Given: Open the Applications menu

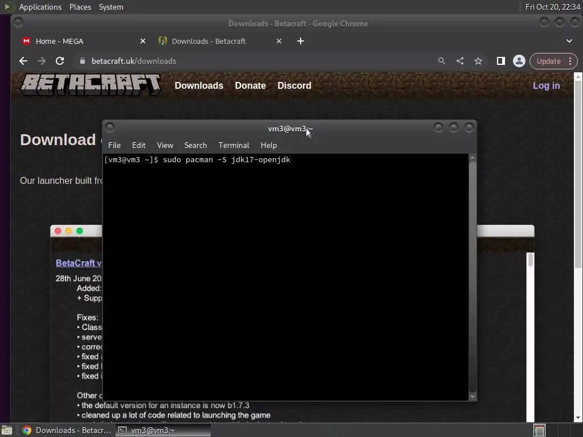Looking at the screenshot, I should tap(40, 7).
